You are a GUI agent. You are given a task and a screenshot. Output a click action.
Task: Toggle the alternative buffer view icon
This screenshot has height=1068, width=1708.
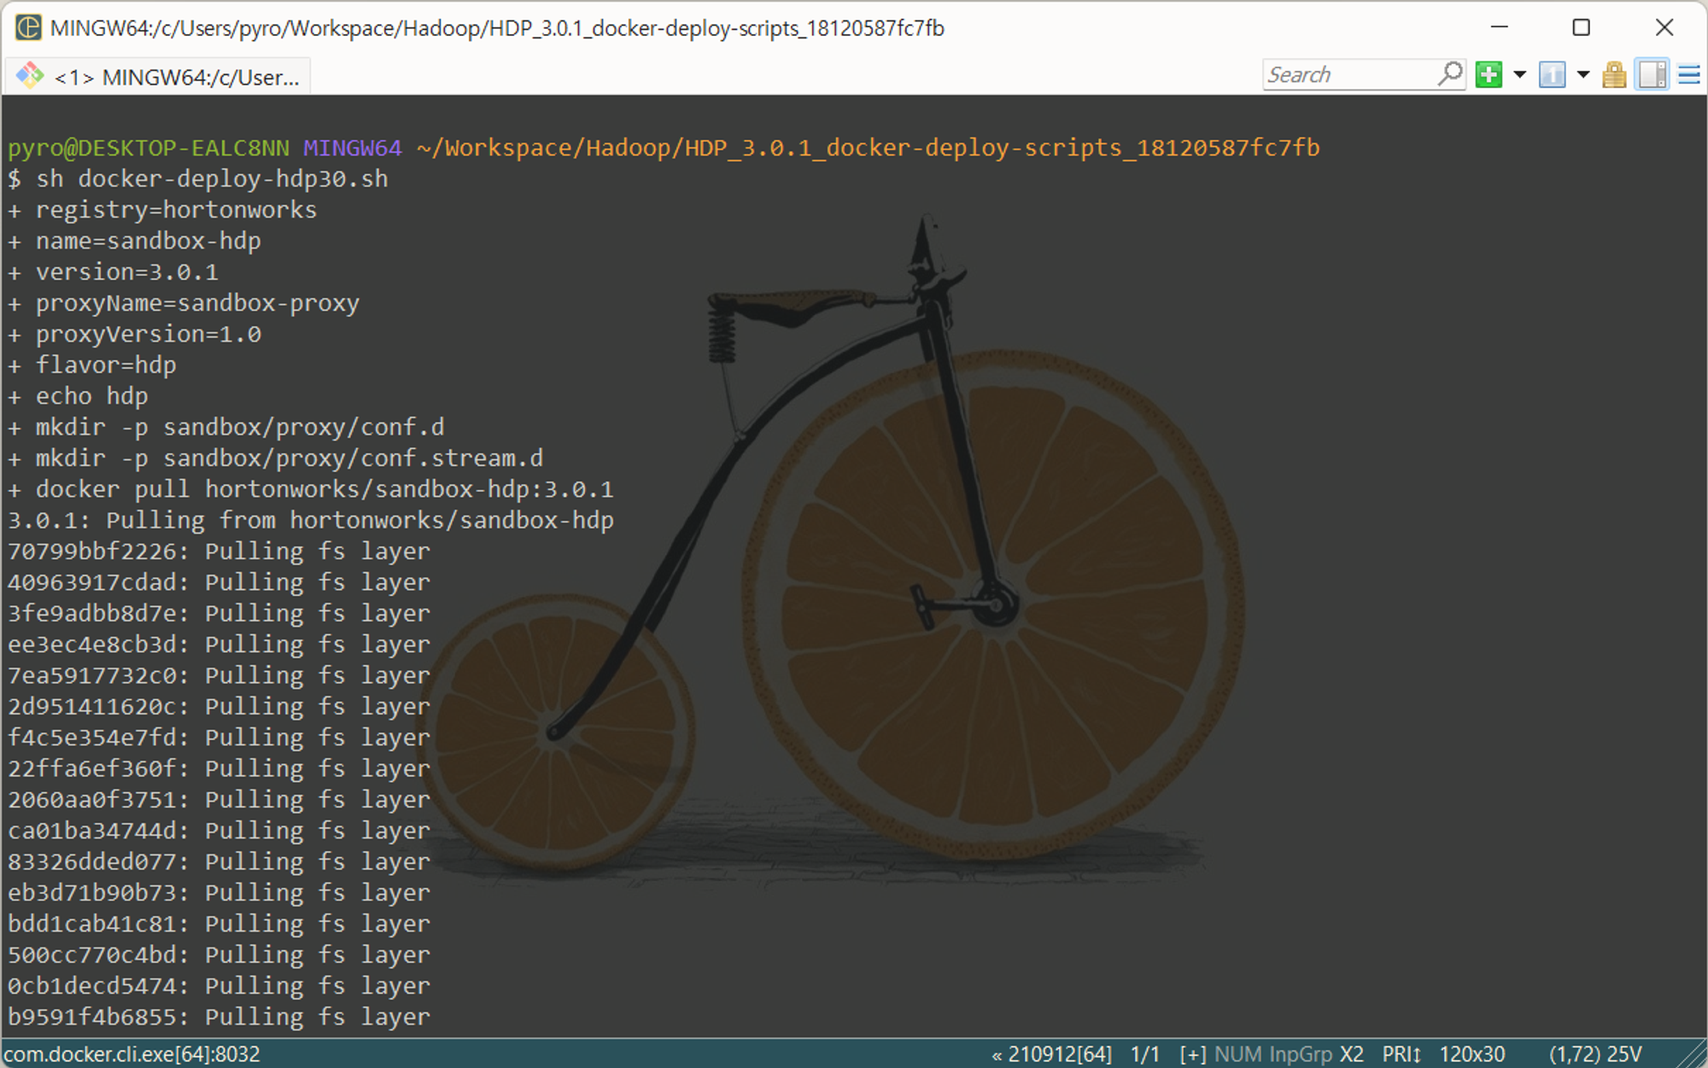pos(1652,75)
